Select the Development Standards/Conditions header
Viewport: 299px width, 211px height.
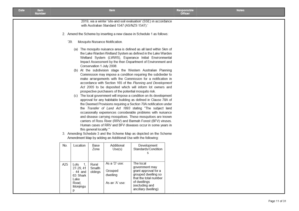[x=148, y=149]
